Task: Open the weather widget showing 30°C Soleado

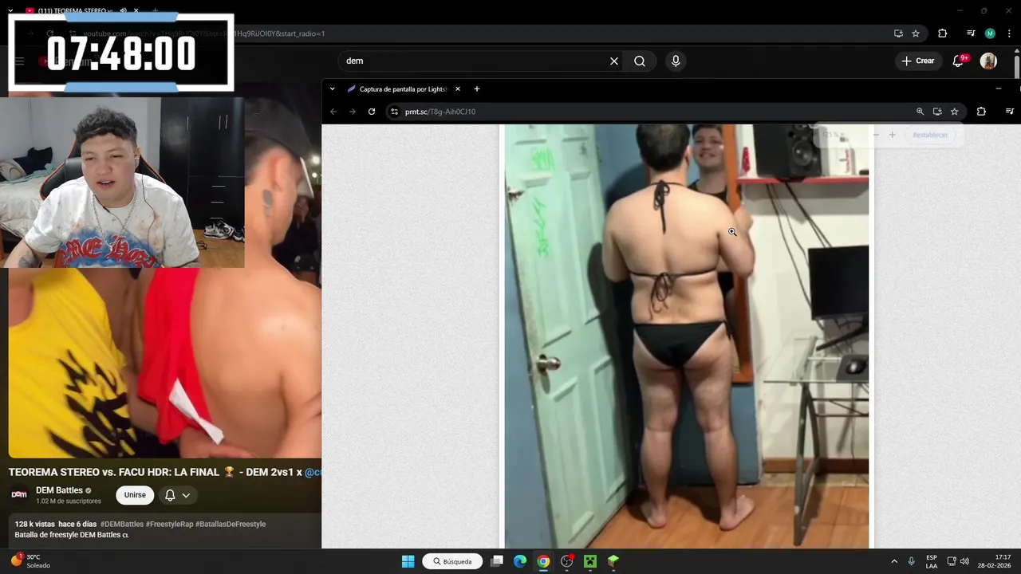Action: (30, 561)
